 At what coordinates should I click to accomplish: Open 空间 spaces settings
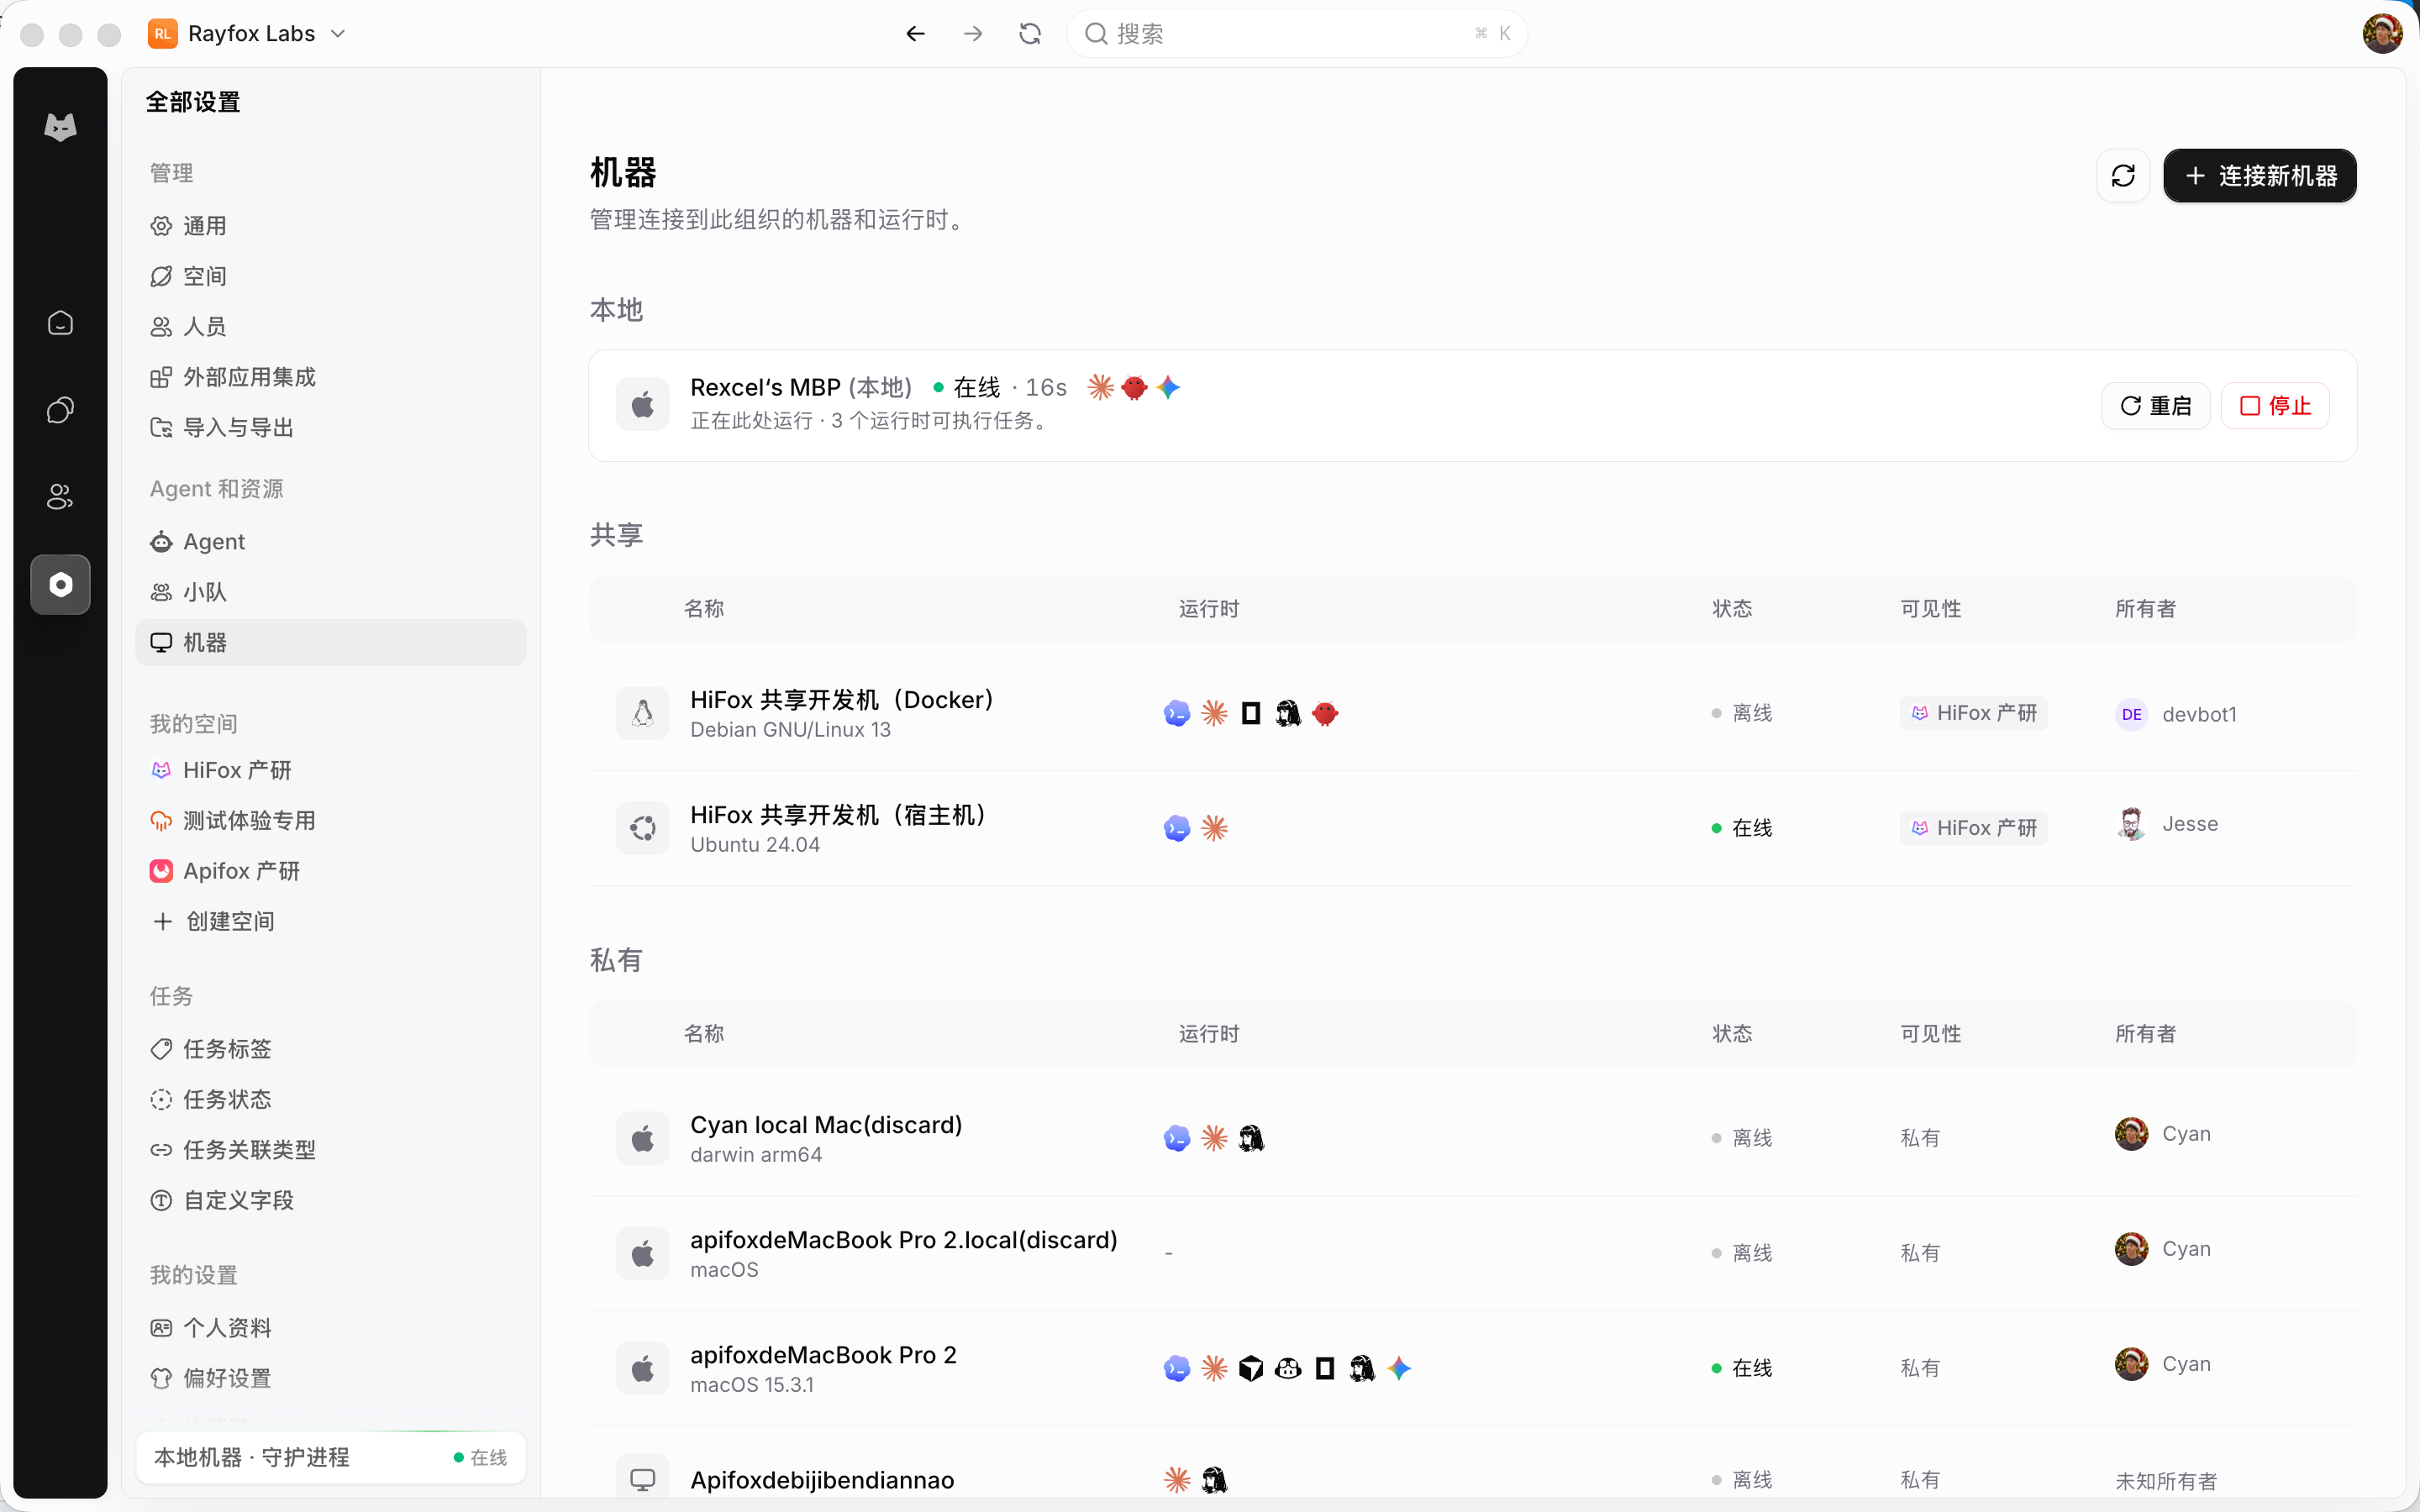click(330, 276)
